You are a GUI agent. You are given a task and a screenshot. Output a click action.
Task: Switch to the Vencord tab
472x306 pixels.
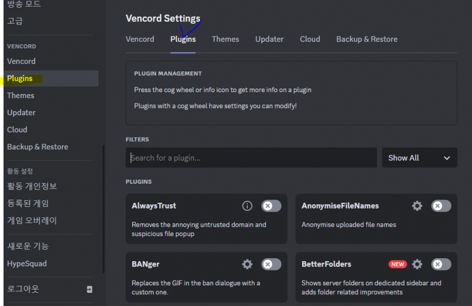point(140,39)
